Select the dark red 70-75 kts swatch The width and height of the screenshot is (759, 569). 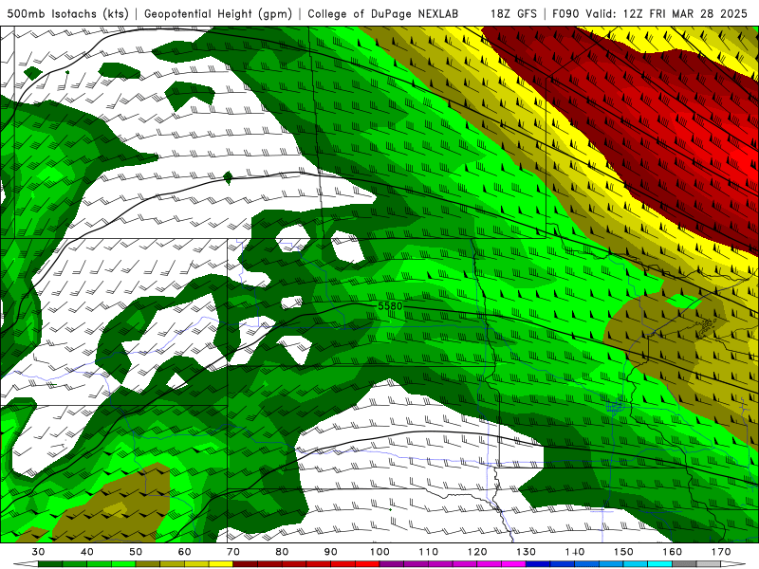pyautogui.click(x=246, y=564)
